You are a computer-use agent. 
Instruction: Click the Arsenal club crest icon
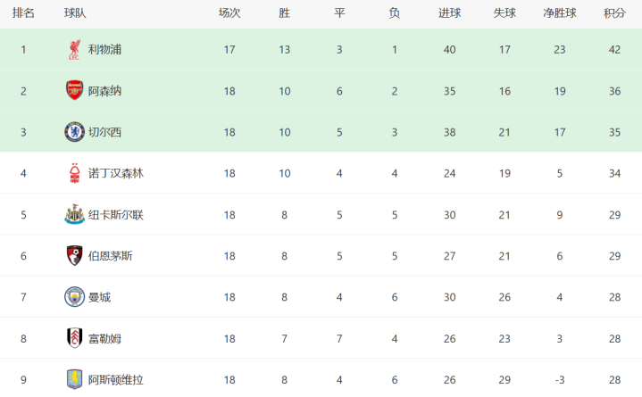pos(74,90)
